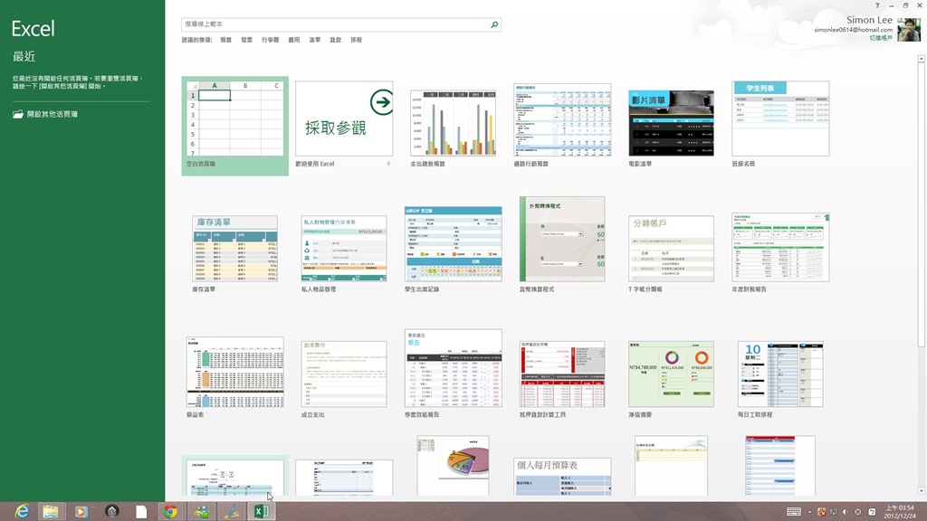This screenshot has height=521, width=927.
Task: Open the 淨值摘要 template
Action: pos(671,374)
